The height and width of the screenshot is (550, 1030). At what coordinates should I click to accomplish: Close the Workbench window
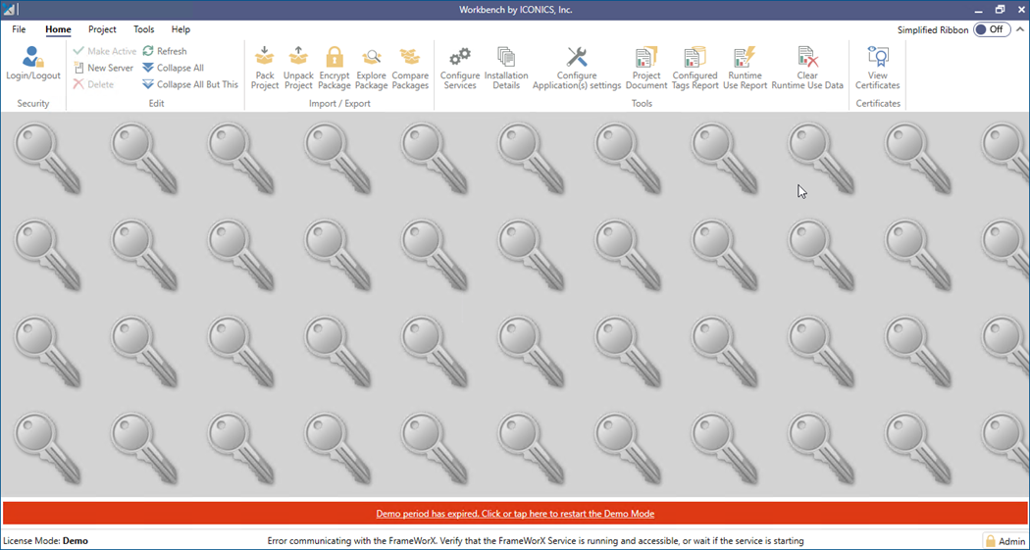click(x=1020, y=10)
